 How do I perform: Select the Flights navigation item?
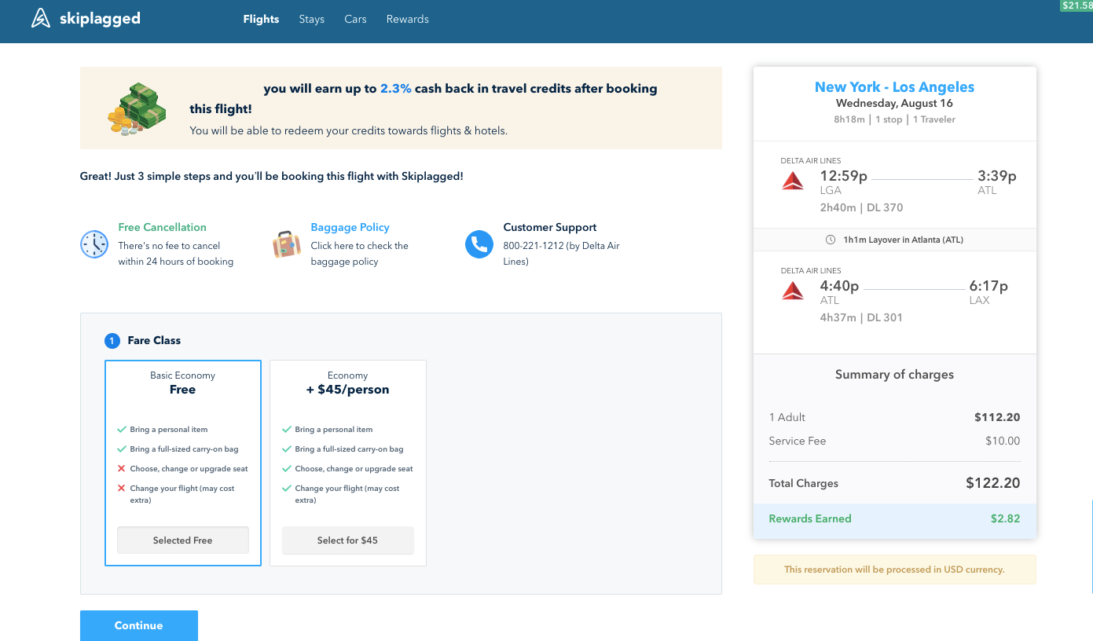(x=261, y=19)
